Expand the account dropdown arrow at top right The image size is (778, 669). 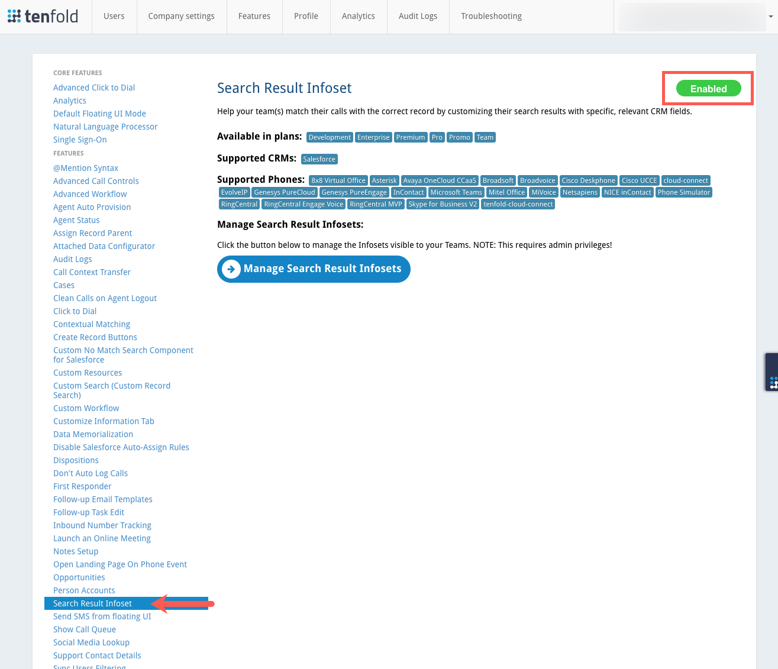[x=770, y=17]
